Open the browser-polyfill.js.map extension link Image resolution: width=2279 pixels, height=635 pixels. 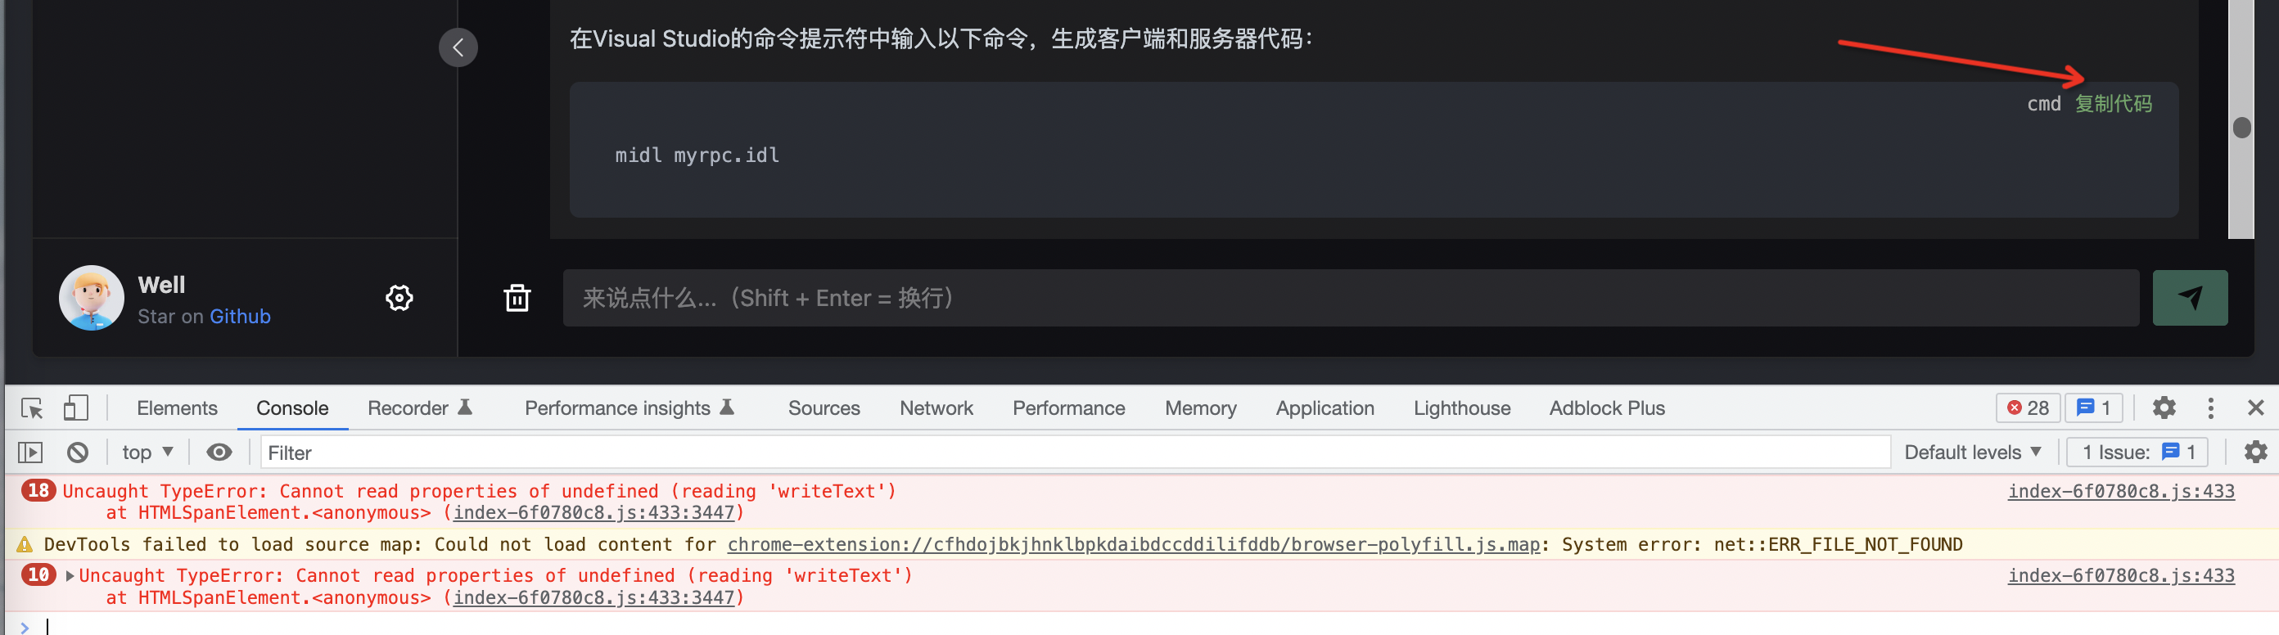click(1133, 545)
